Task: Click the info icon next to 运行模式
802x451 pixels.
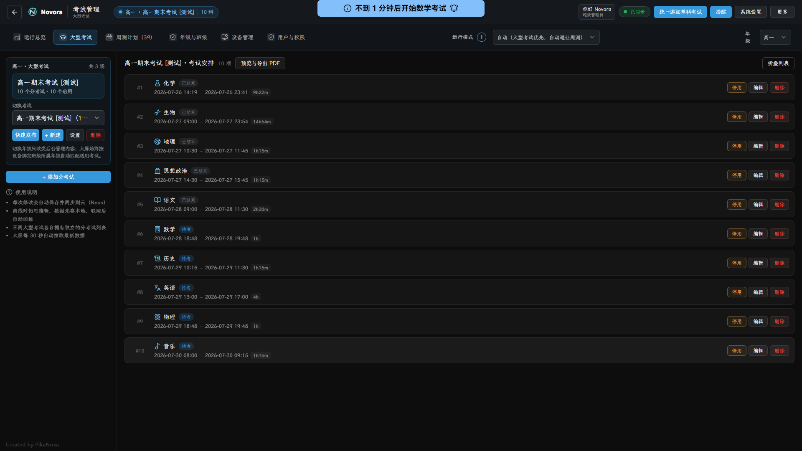Action: (482, 37)
